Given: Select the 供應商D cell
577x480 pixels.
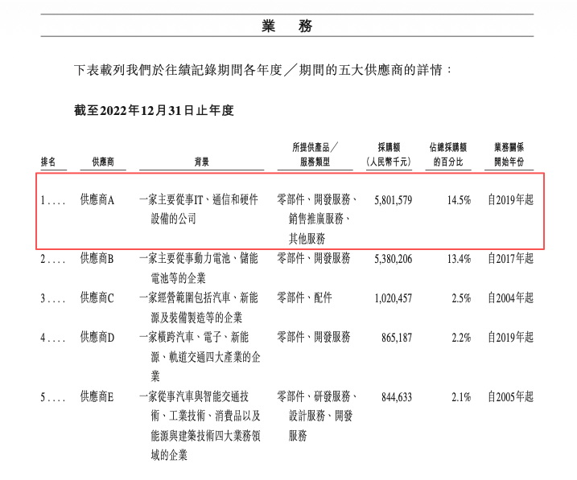Looking at the screenshot, I should tap(97, 337).
